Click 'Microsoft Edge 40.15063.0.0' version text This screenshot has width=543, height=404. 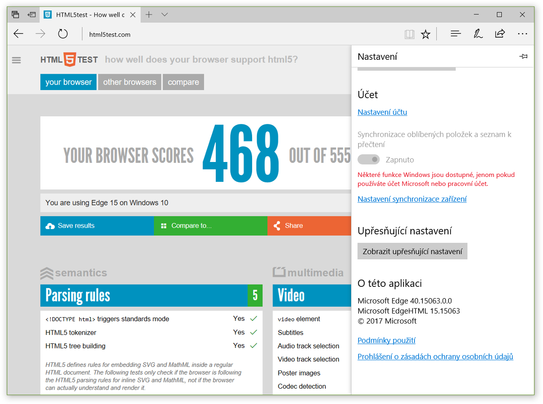[405, 301]
